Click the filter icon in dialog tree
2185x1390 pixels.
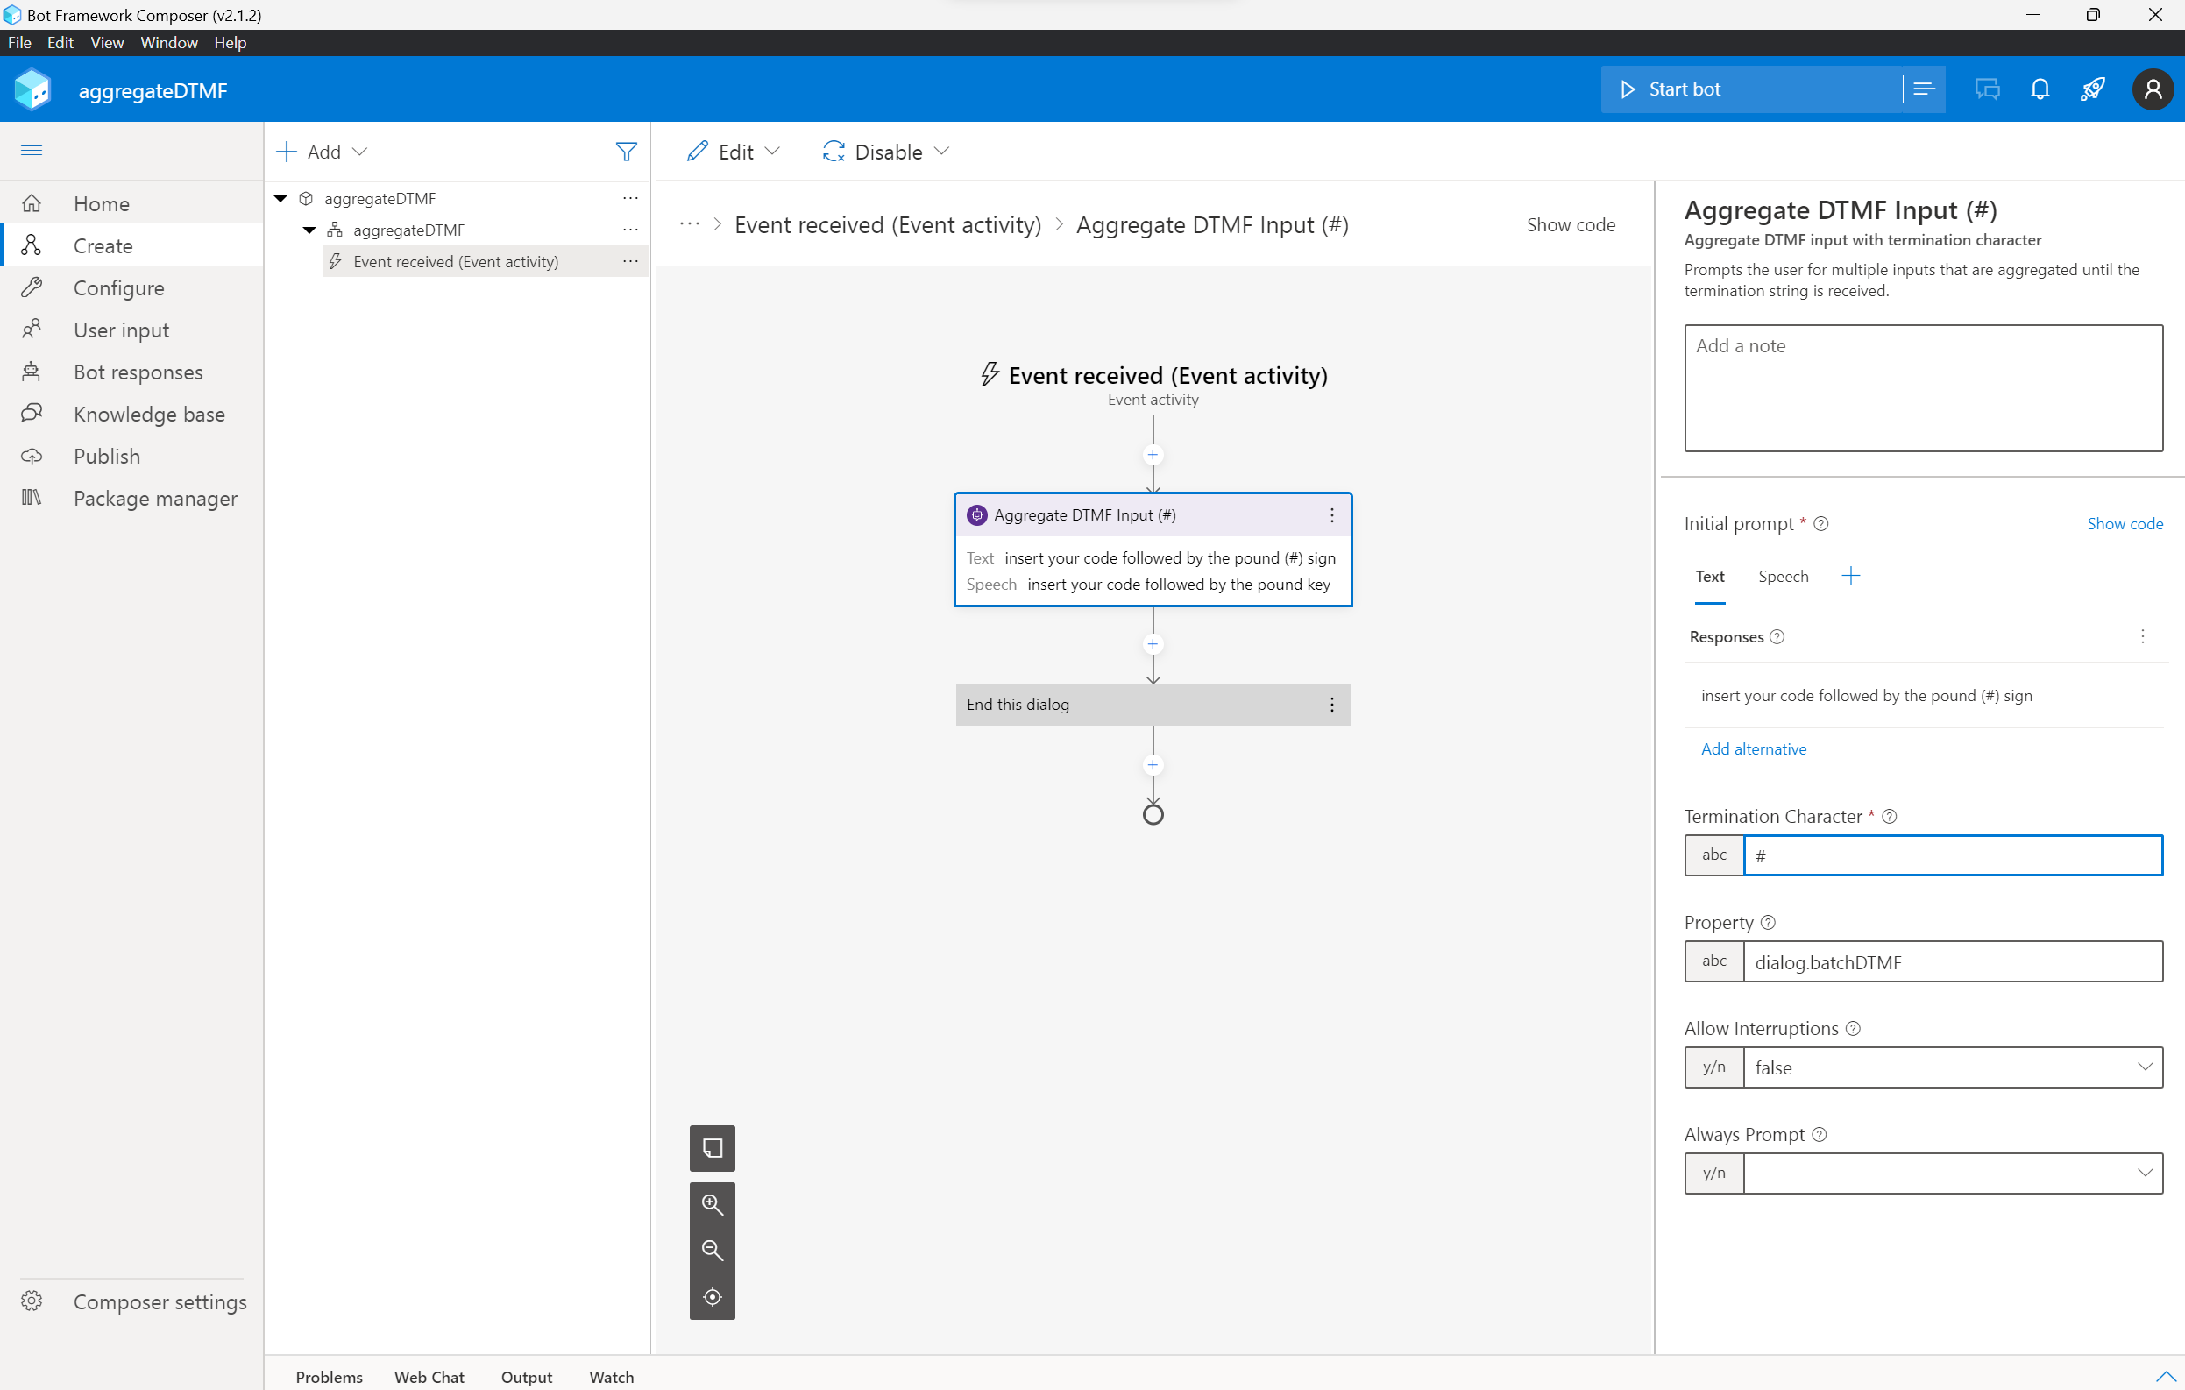click(x=625, y=152)
